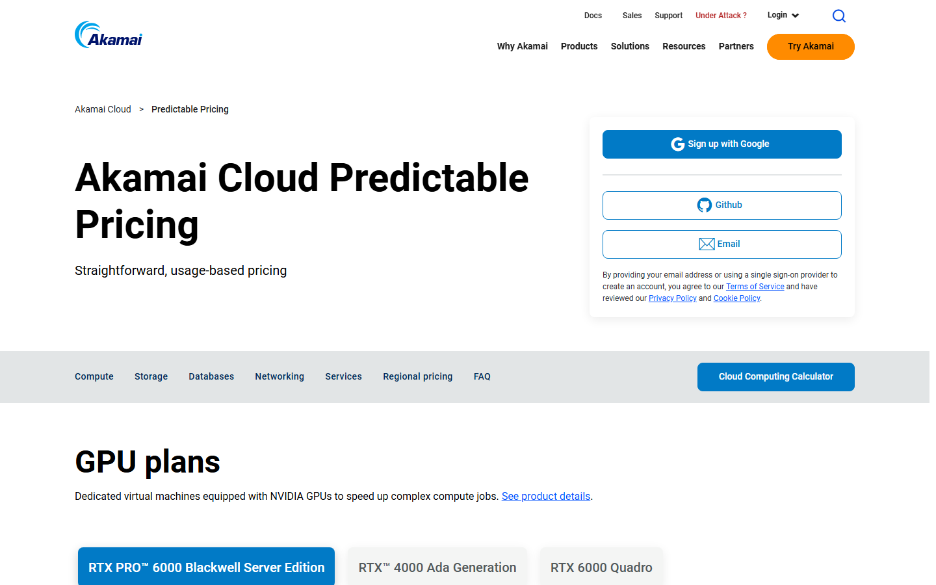Open the Partners menu

tap(736, 46)
